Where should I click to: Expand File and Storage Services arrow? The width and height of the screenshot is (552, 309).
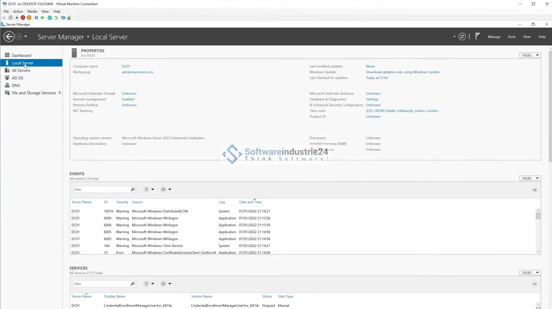(x=60, y=93)
